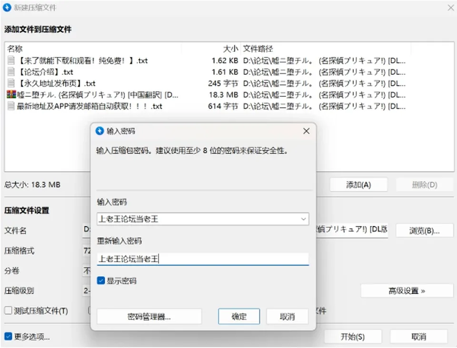The image size is (457, 348).
Task: Close the 新建压缩文件 window
Action: tap(451, 8)
